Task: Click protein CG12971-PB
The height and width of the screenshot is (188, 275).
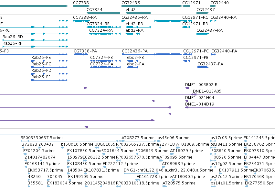Action: point(196,58)
